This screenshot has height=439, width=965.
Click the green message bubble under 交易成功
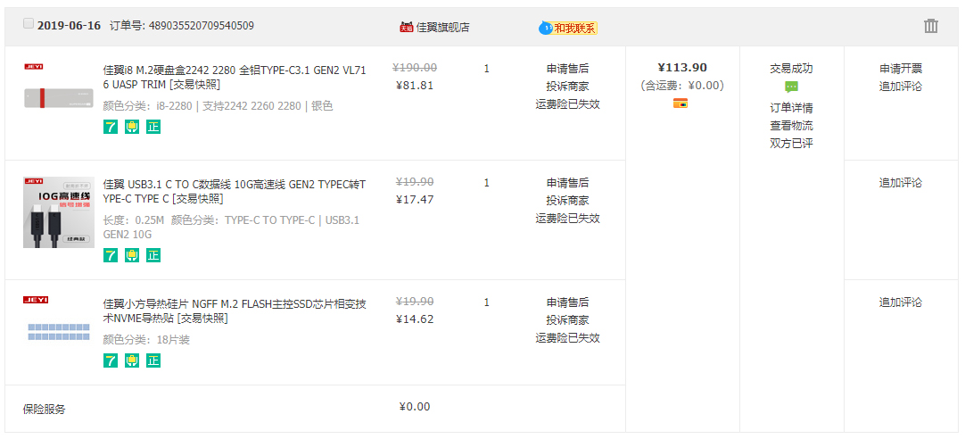[791, 87]
